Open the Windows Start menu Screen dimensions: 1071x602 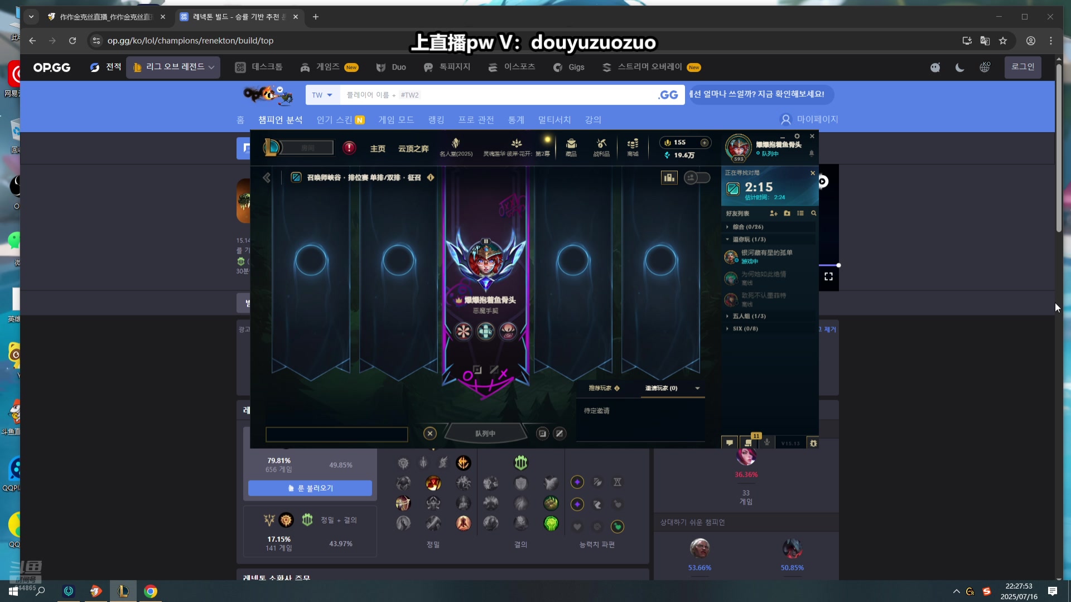13,591
